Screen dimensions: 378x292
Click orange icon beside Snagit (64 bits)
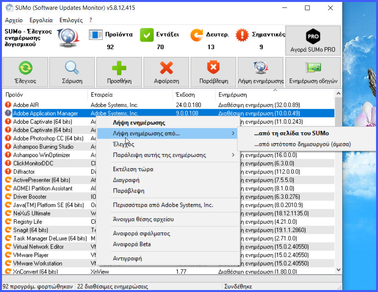[x=8, y=230]
